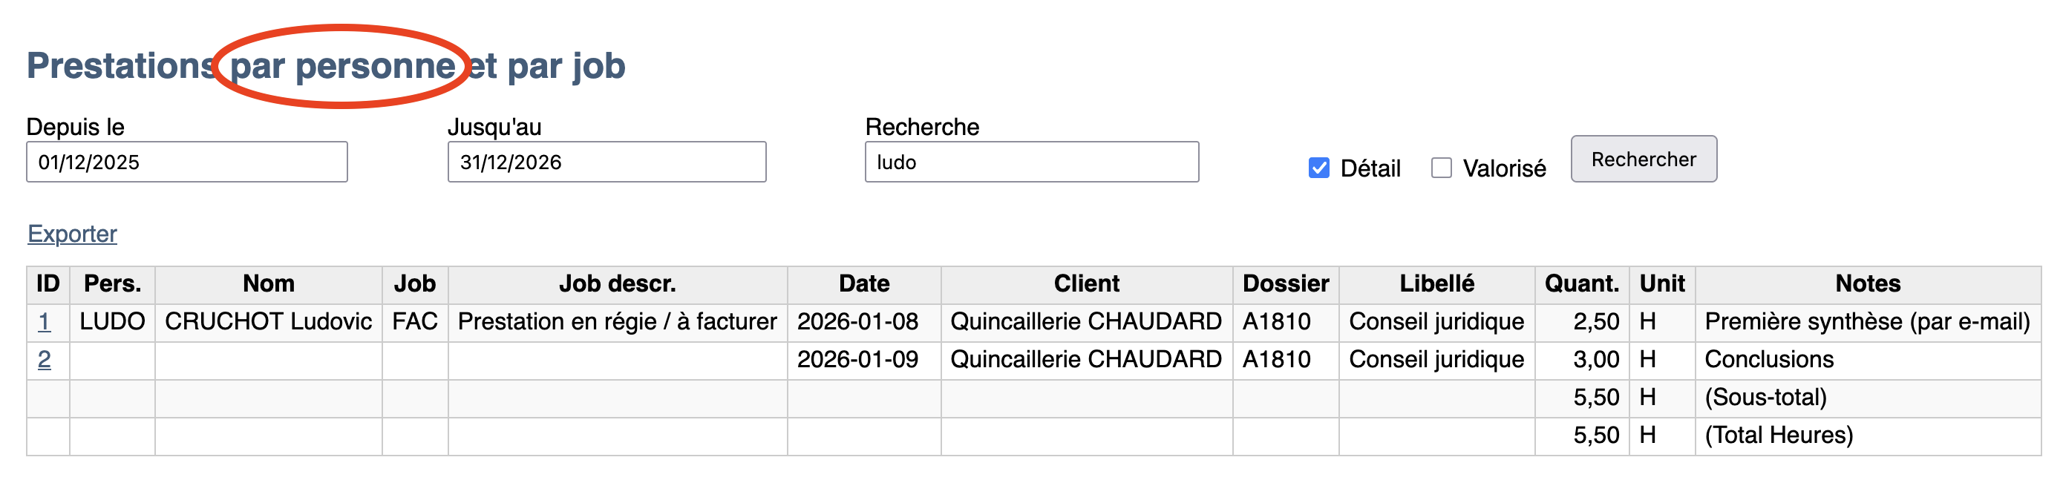Click the Nom column header
2063x483 pixels.
(x=268, y=283)
